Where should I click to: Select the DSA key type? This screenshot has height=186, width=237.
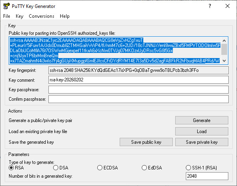(x=56, y=168)
